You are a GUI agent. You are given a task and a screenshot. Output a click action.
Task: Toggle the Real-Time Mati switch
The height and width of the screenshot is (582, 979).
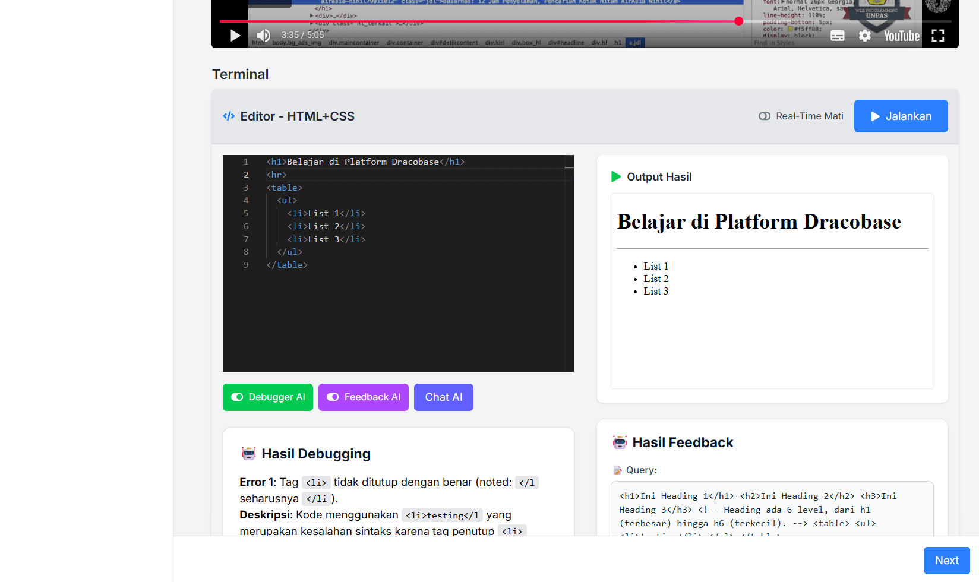coord(765,116)
